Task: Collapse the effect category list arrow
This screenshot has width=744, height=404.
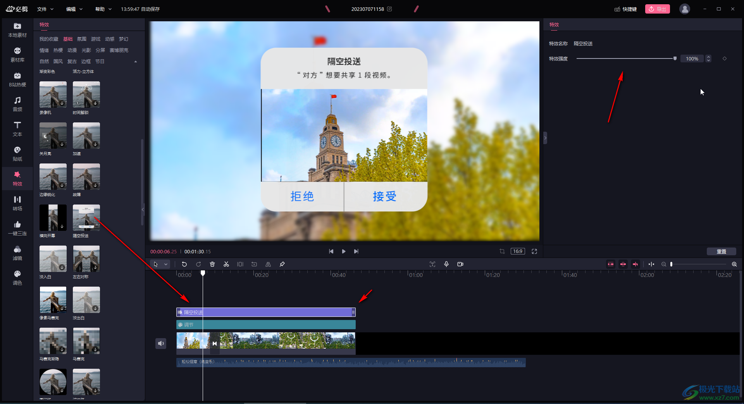Action: [x=136, y=62]
